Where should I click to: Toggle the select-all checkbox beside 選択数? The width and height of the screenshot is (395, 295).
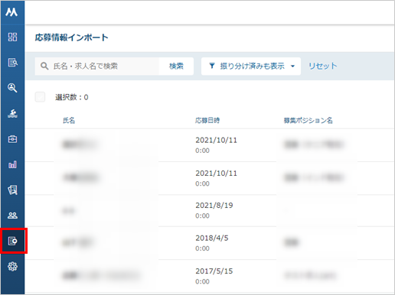[x=40, y=97]
